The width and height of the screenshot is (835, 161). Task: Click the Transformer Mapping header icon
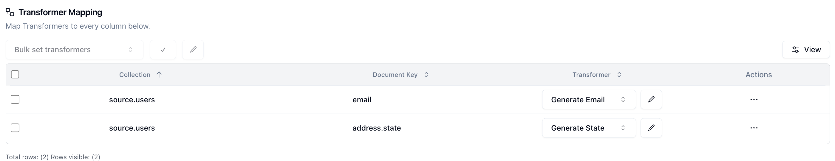10,12
